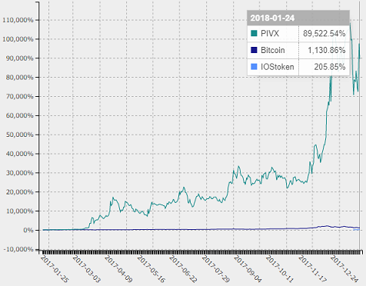Click the Bitcoin value 1,130.86%
366x286 pixels.
tap(327, 50)
